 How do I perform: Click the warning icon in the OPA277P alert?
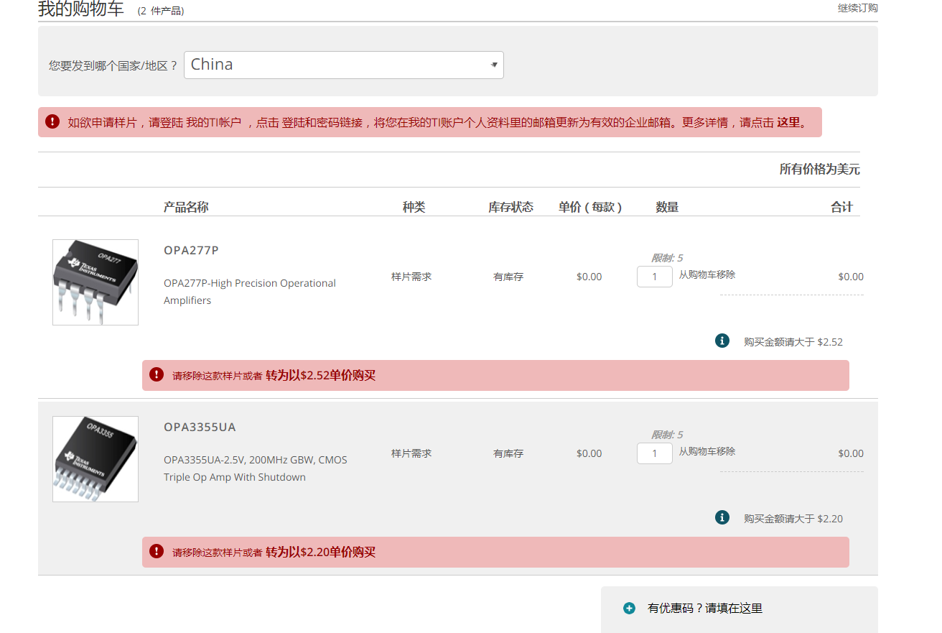click(x=157, y=374)
